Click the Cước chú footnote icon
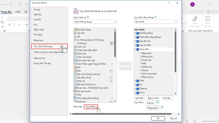The image size is (219, 123). (x=75, y=47)
